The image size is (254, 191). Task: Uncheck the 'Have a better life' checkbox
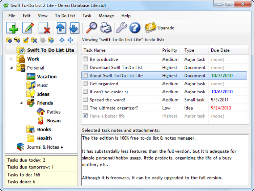pos(86,116)
